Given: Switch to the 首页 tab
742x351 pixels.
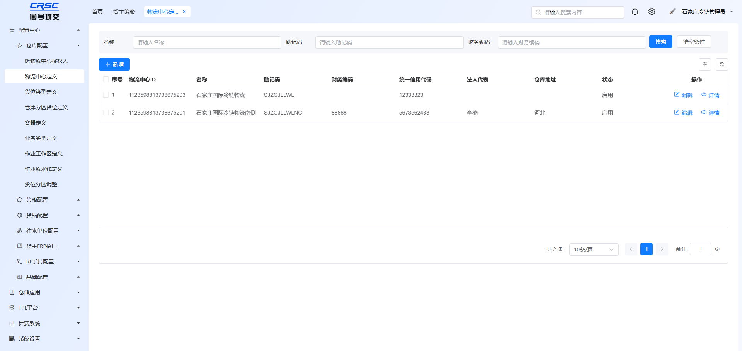Looking at the screenshot, I should 97,12.
